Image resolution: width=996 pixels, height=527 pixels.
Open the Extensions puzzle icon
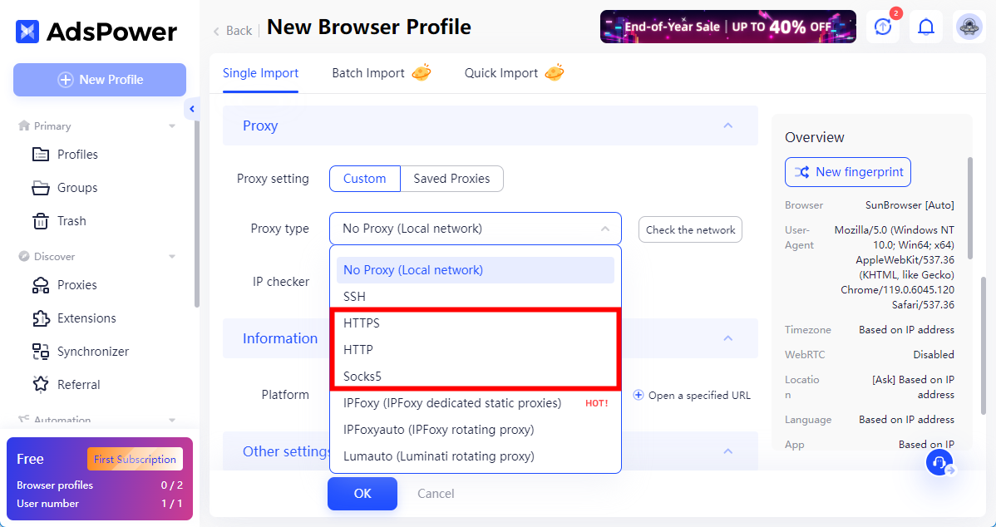pos(41,318)
